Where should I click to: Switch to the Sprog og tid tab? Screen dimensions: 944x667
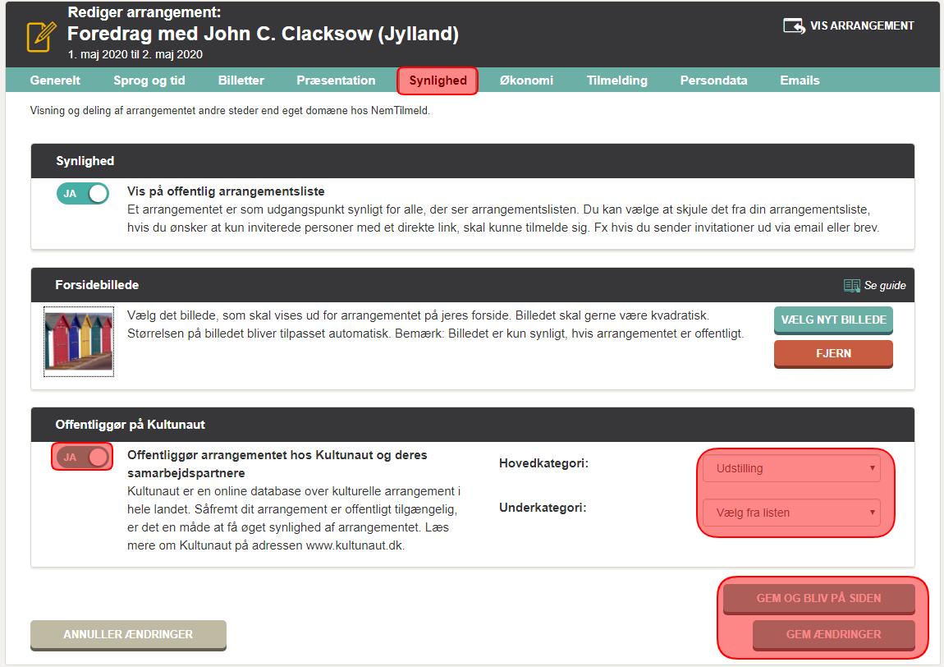(149, 80)
